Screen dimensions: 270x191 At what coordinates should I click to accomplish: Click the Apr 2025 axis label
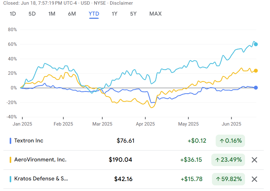(x=145, y=124)
